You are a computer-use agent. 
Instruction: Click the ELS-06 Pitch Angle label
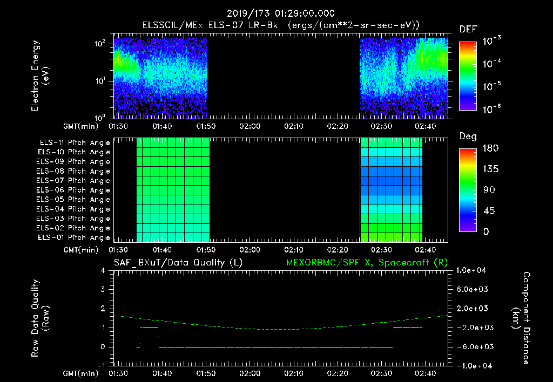coord(73,190)
